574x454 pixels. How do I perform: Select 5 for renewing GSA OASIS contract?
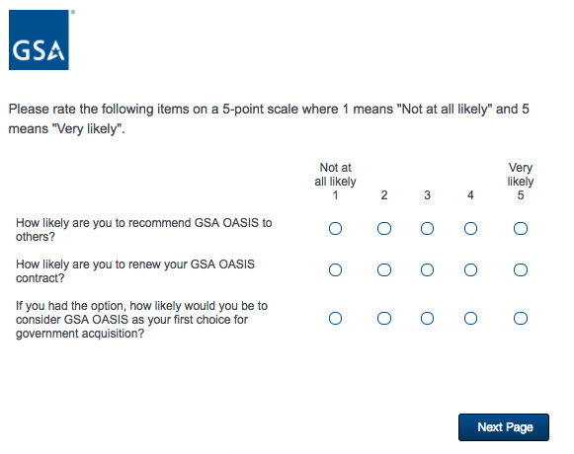click(521, 270)
